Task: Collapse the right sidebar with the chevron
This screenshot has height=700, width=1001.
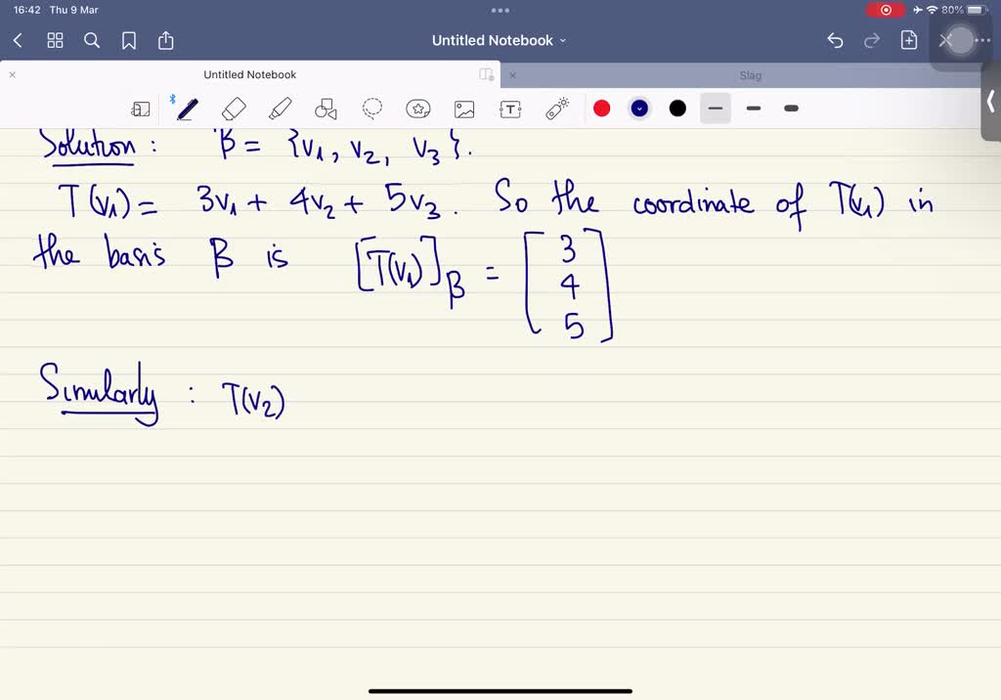Action: pyautogui.click(x=990, y=101)
